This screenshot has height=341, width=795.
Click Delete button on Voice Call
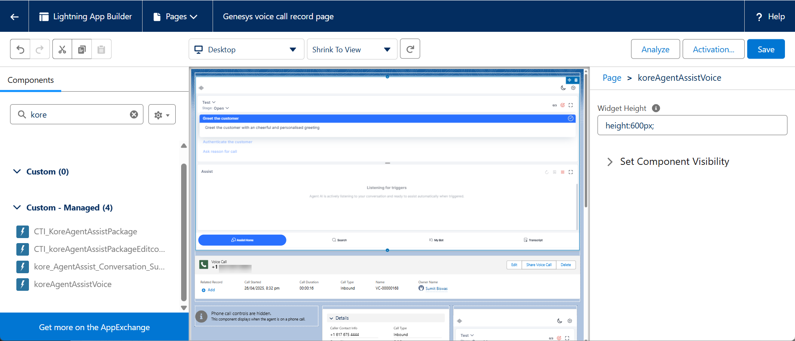pyautogui.click(x=566, y=265)
